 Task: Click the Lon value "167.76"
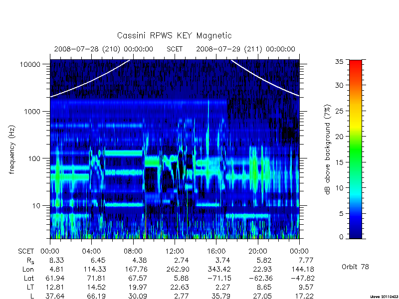click(x=136, y=269)
